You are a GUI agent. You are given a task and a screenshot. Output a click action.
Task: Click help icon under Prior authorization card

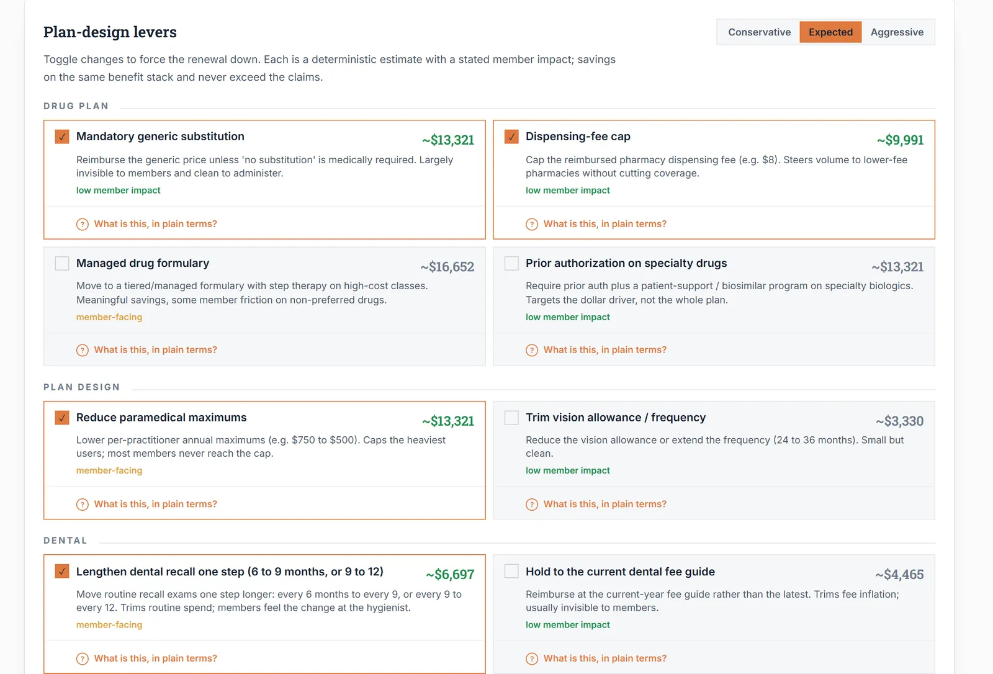coord(532,350)
